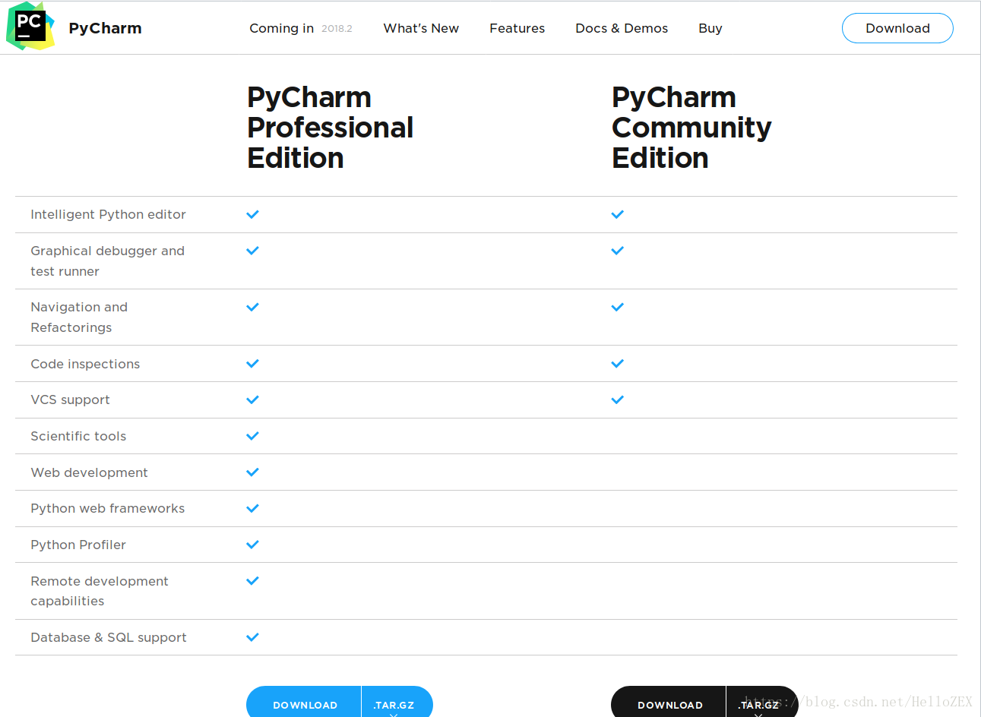Image resolution: width=981 pixels, height=717 pixels.
Task: Click Professional checkmark for Scientific tools
Action: point(253,436)
